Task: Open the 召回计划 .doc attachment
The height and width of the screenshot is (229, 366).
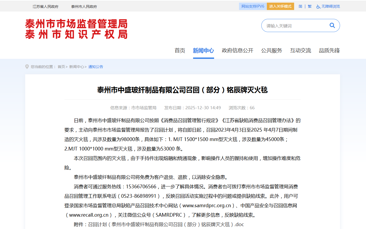Action: point(166,224)
